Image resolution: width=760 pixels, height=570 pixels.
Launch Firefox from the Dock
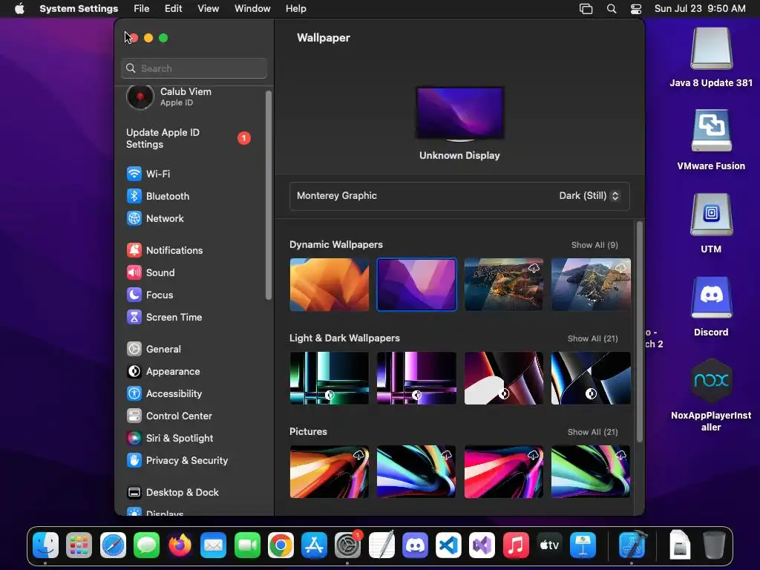pos(180,546)
